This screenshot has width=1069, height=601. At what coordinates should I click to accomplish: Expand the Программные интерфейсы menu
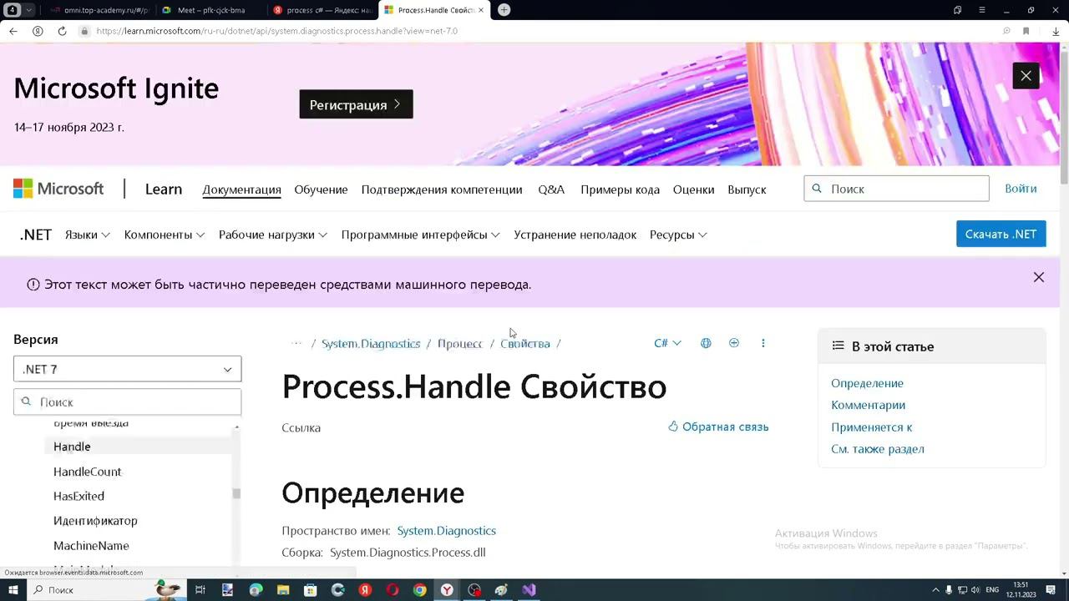point(421,235)
